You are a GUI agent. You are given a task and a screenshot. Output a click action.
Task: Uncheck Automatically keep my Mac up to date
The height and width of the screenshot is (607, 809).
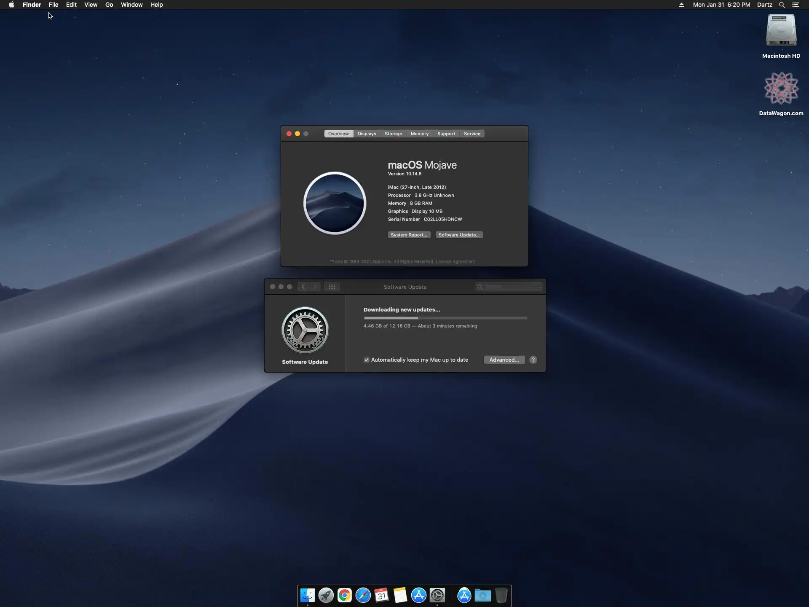(367, 360)
